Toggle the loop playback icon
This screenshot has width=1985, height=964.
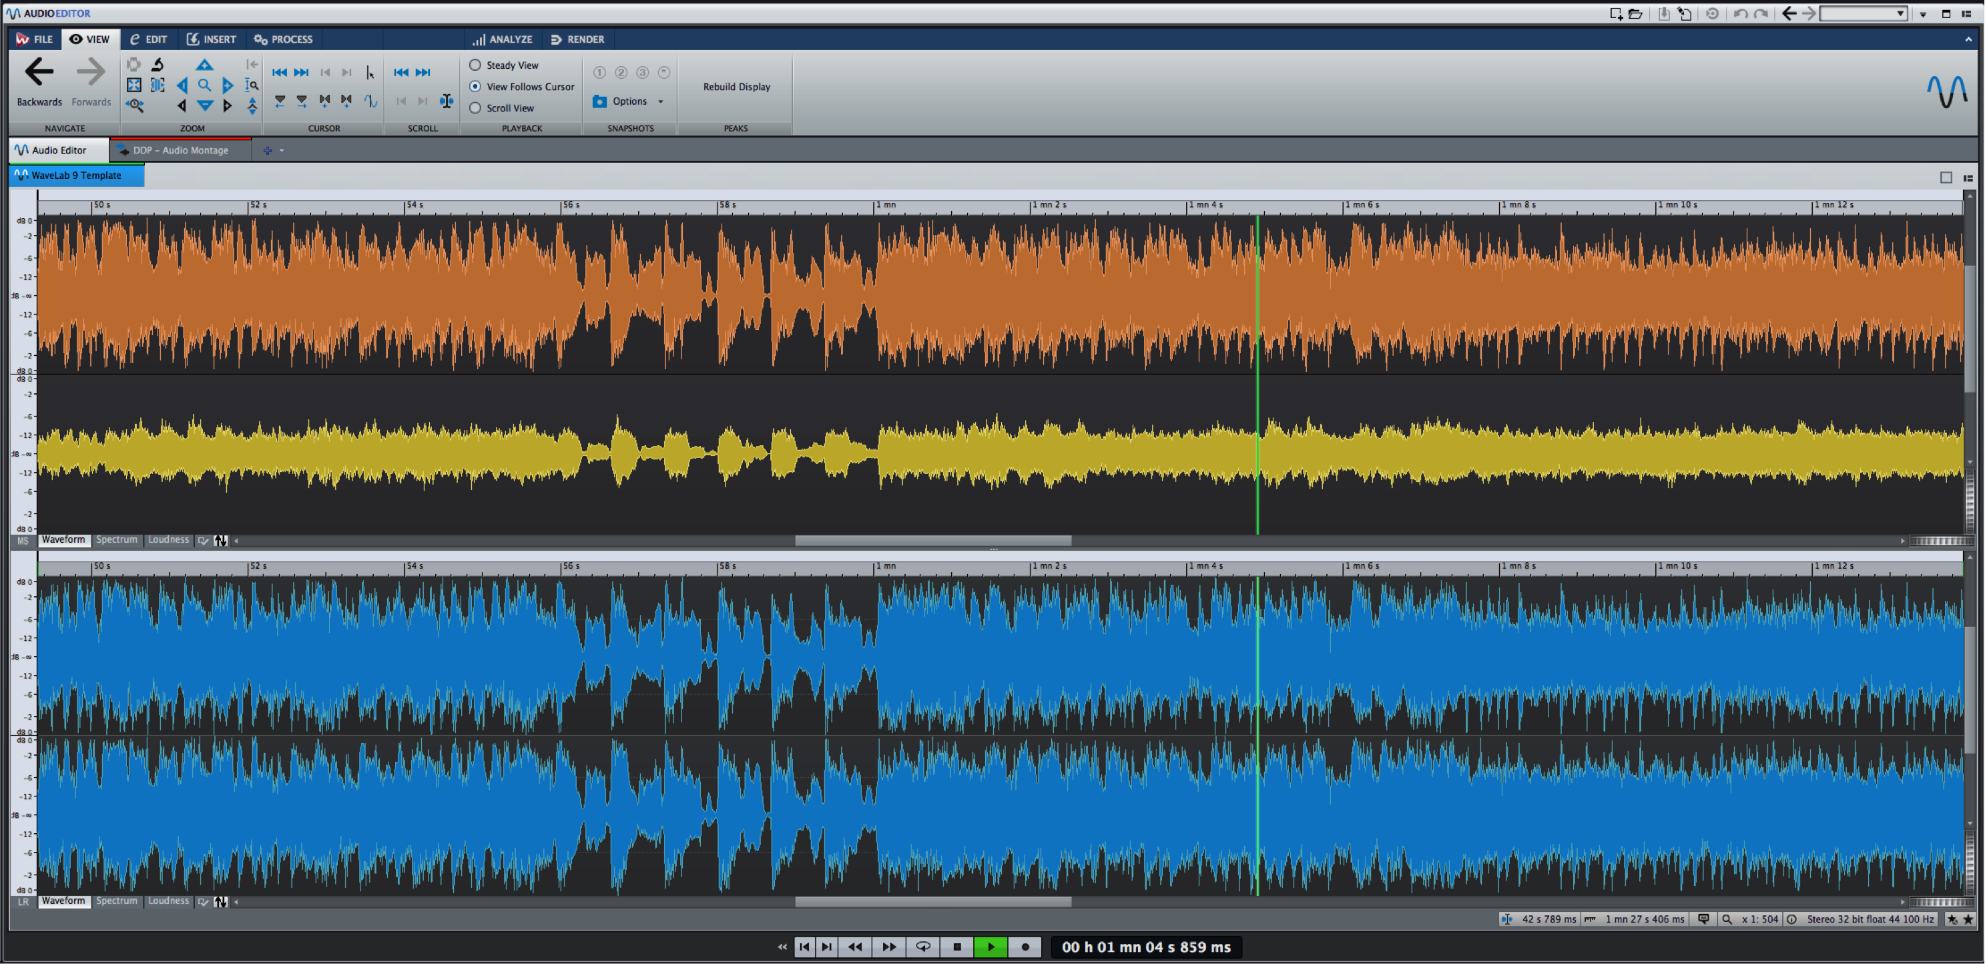click(x=923, y=947)
